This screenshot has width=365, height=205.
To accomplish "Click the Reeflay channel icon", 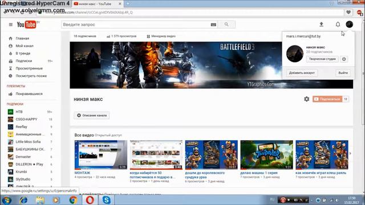I will tap(10, 126).
